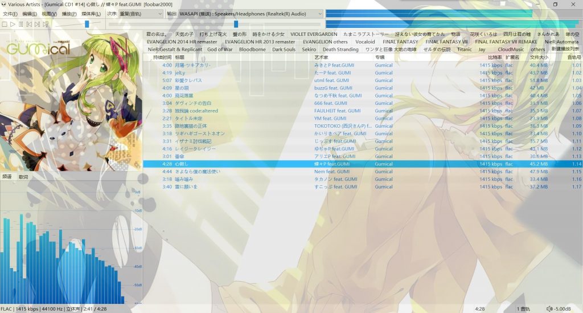Open the NieR:Gestalt & Replicant tab

(x=175, y=49)
